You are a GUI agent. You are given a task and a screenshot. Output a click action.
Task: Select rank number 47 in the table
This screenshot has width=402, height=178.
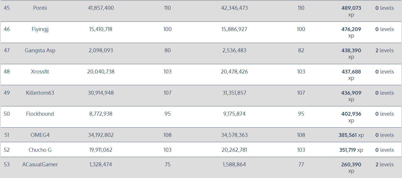click(7, 50)
